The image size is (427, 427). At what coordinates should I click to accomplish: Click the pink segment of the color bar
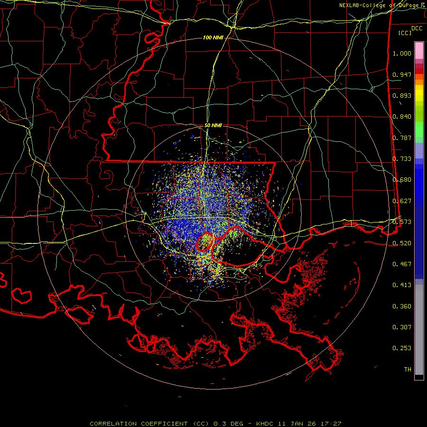[x=419, y=50]
